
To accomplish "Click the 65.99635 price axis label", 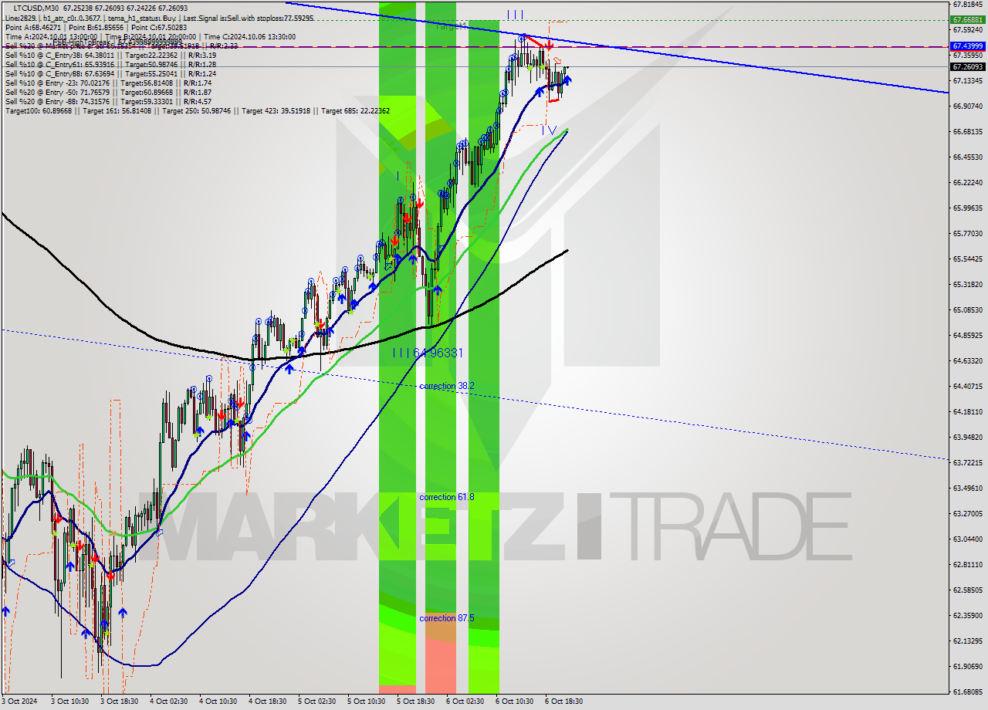I will 967,208.
